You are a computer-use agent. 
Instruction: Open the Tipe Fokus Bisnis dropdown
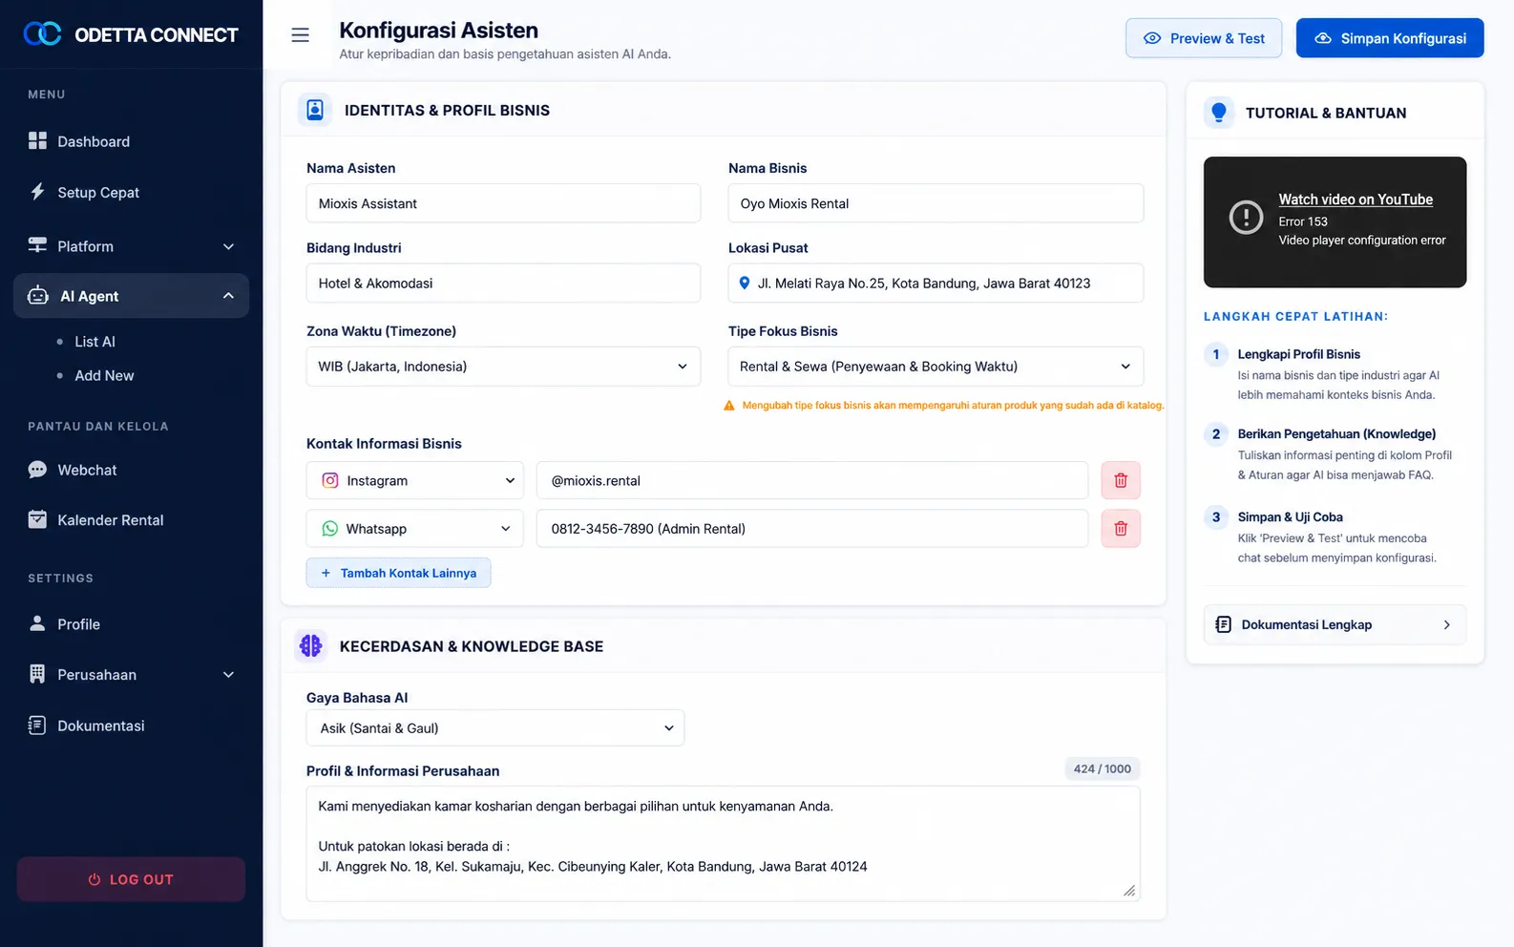coord(936,367)
